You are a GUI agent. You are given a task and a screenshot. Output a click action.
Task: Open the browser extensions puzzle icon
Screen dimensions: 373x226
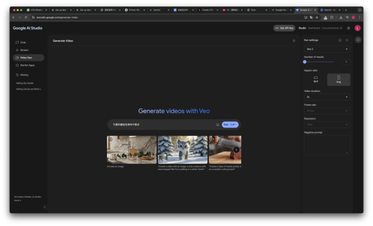click(x=332, y=17)
